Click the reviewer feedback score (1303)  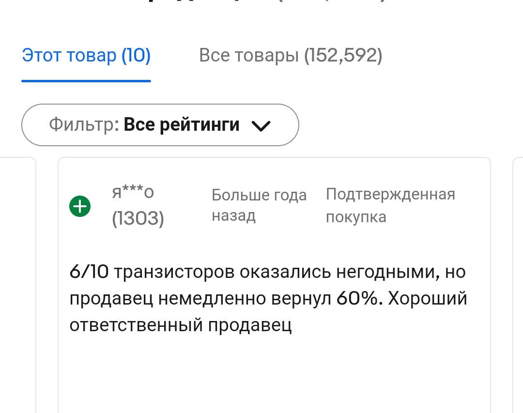pos(138,219)
